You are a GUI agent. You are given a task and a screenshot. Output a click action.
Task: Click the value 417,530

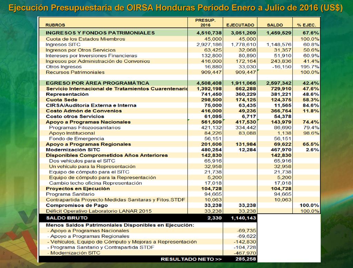tap(245, 122)
